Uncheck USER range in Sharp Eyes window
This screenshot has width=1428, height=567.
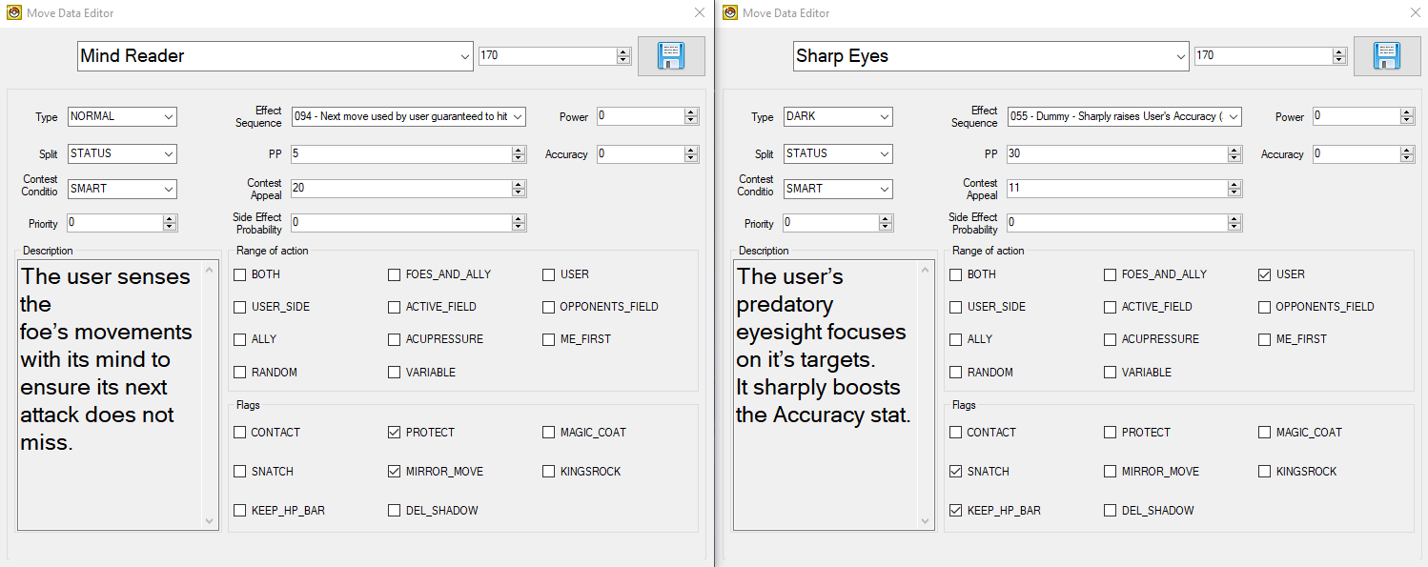[1264, 274]
